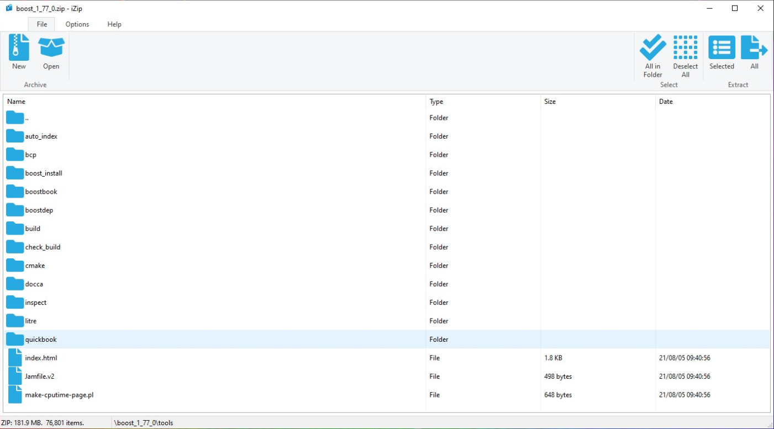Select the boostbook name text
The image size is (774, 429).
pyautogui.click(x=41, y=192)
